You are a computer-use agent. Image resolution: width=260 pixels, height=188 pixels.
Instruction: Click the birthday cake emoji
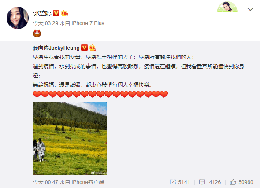(37, 33)
